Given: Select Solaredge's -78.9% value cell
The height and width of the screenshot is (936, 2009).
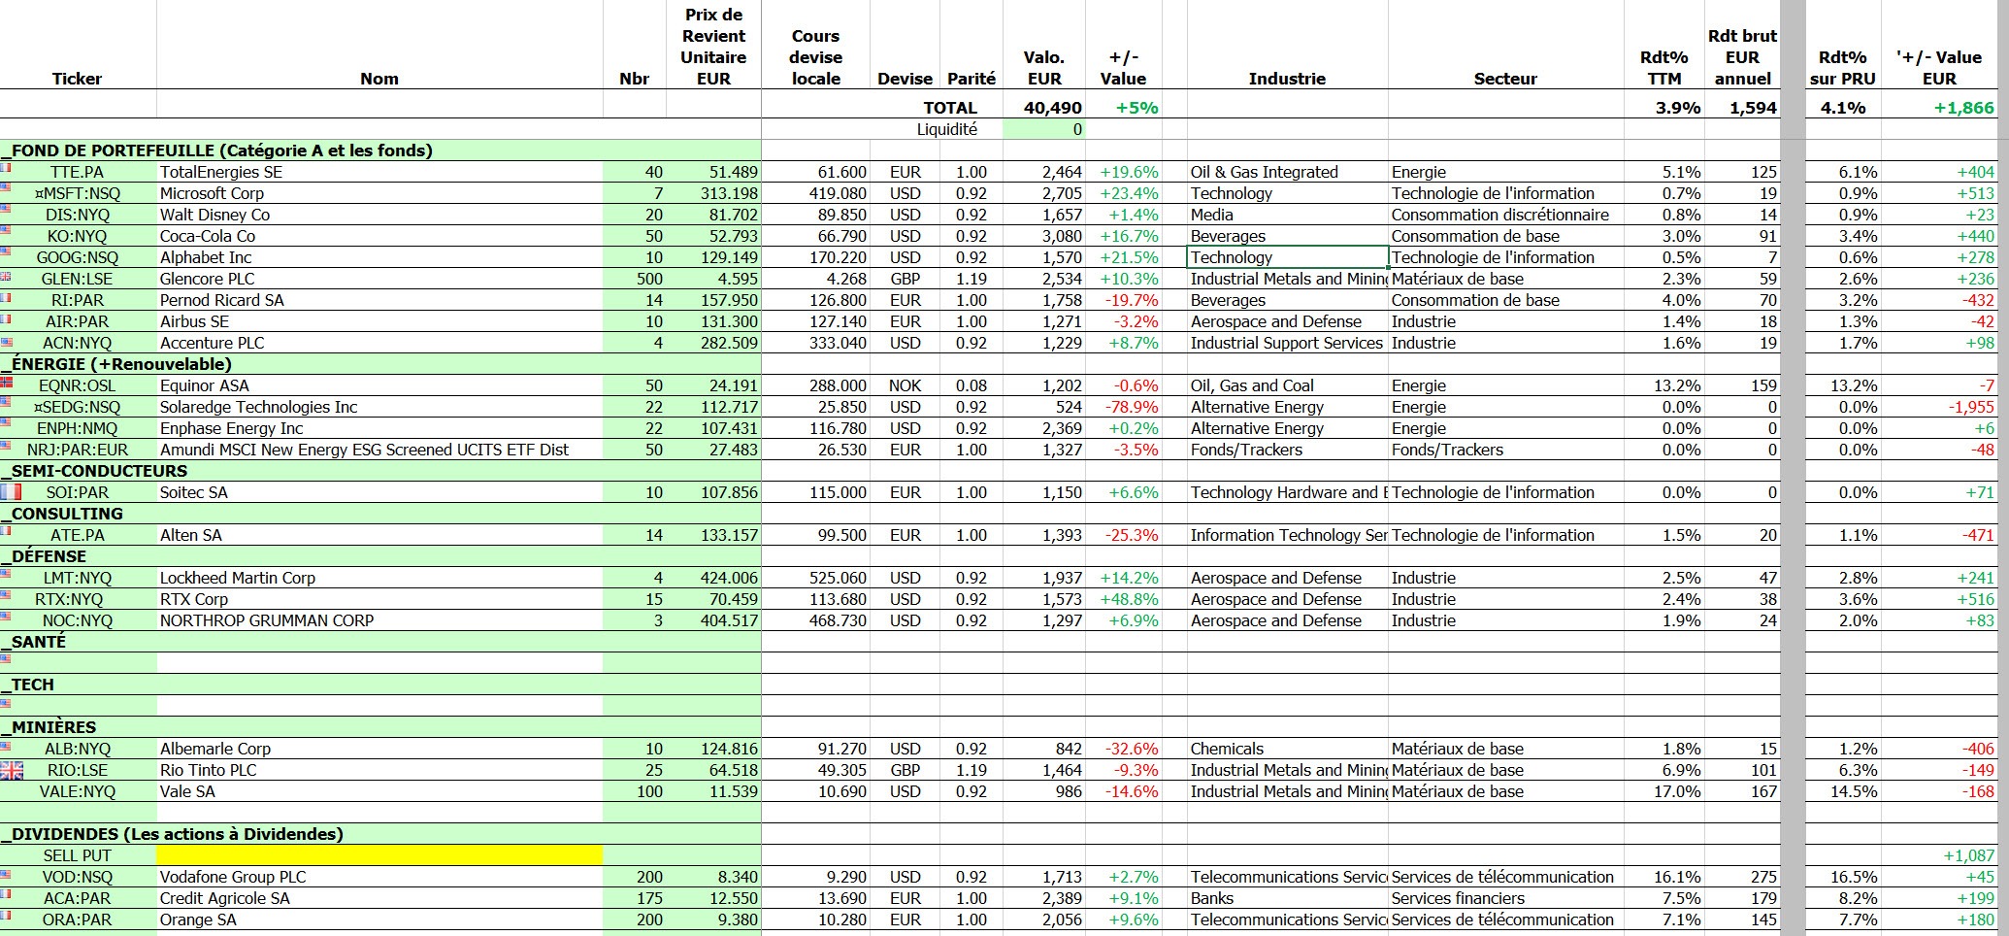Looking at the screenshot, I should pyautogui.click(x=1123, y=407).
